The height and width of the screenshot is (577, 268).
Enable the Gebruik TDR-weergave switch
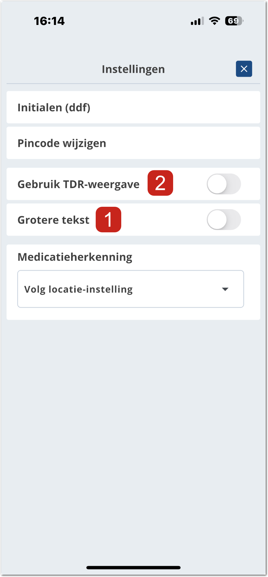tap(224, 184)
